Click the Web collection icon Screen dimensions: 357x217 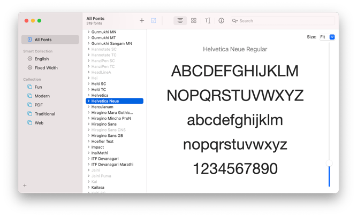(29, 122)
